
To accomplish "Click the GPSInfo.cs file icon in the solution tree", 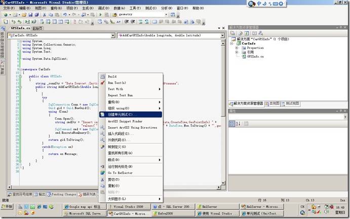I will coord(243,57).
